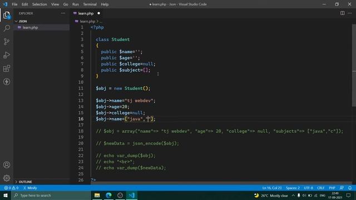Click Ln 16, Col 23 status item
This screenshot has width=356, height=200.
tap(272, 188)
